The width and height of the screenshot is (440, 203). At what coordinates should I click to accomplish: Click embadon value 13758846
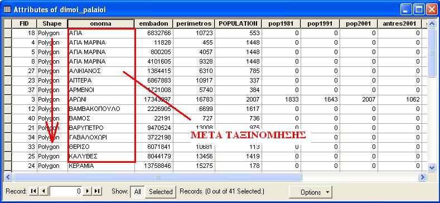(154, 166)
